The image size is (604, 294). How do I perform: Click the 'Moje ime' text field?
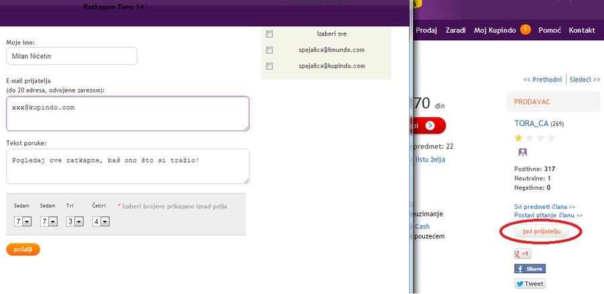coord(71,56)
